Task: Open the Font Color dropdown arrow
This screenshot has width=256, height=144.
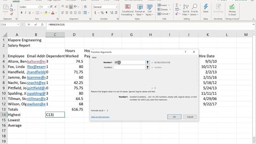Action: [x=56, y=13]
